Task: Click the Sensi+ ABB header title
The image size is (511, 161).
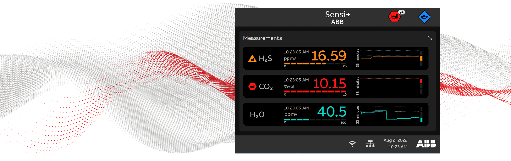Action: coord(338,18)
